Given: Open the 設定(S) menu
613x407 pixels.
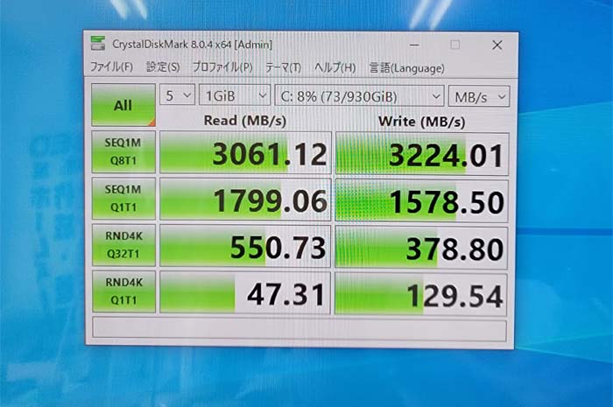Looking at the screenshot, I should 163,67.
